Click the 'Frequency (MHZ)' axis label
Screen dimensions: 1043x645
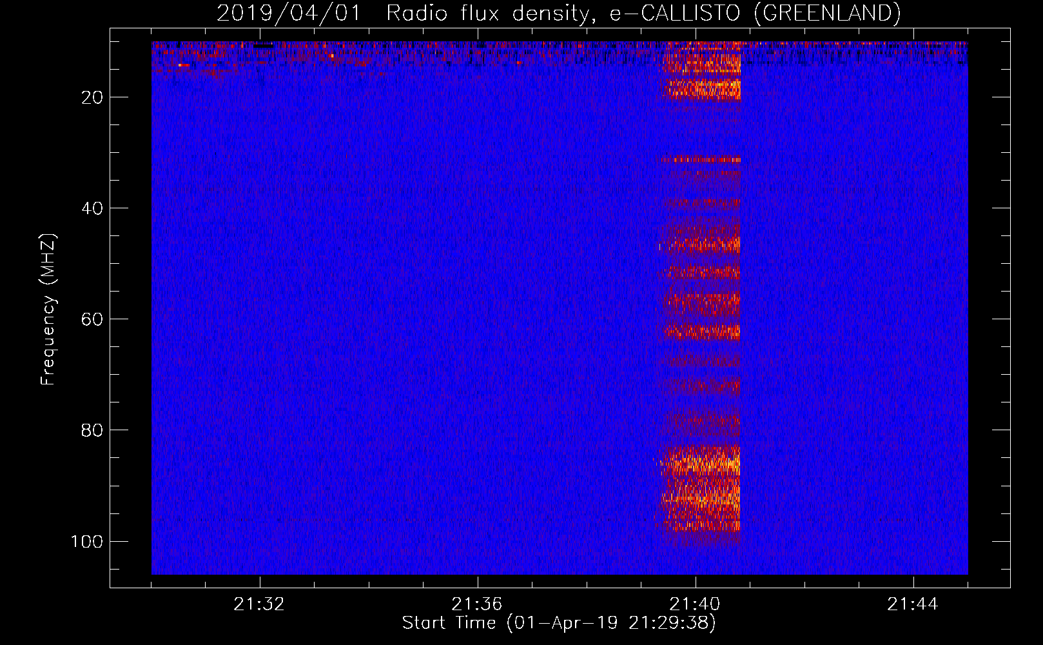(x=48, y=310)
